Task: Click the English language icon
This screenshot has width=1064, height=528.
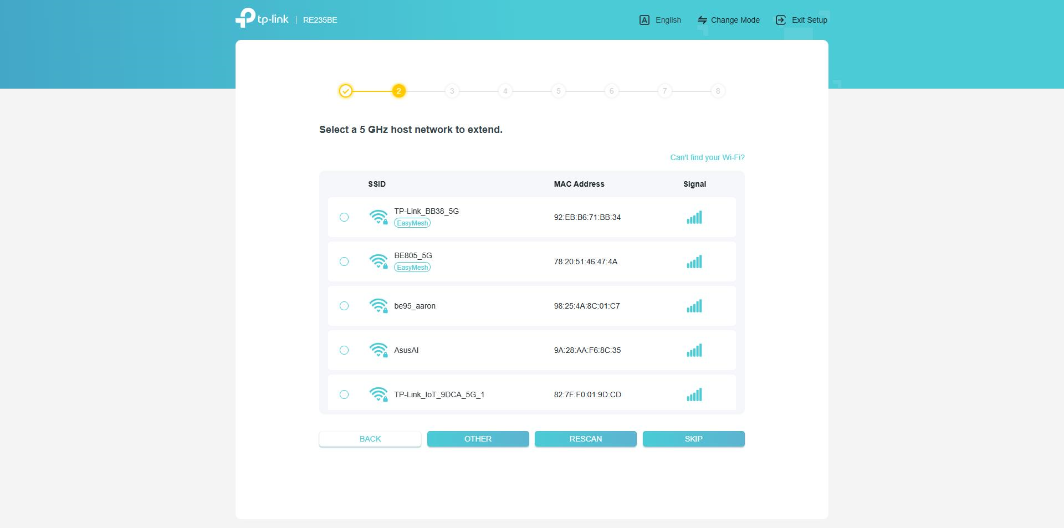Action: [644, 20]
